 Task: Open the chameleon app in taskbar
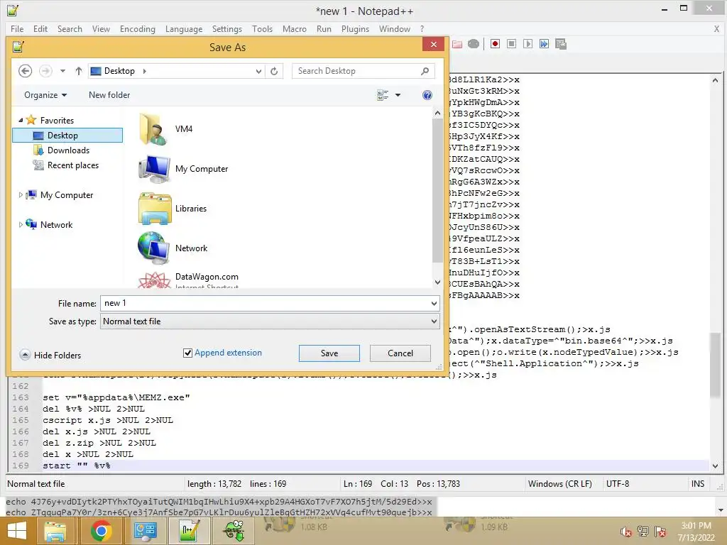(234, 531)
